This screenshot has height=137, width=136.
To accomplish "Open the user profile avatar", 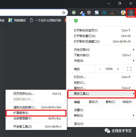I will click(123, 12).
